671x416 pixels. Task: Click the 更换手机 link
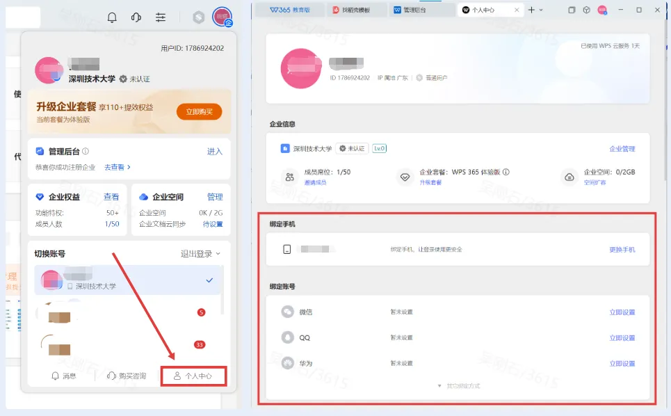pyautogui.click(x=622, y=250)
